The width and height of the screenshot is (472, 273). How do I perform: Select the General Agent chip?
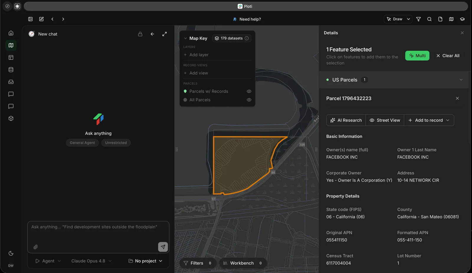click(x=82, y=143)
